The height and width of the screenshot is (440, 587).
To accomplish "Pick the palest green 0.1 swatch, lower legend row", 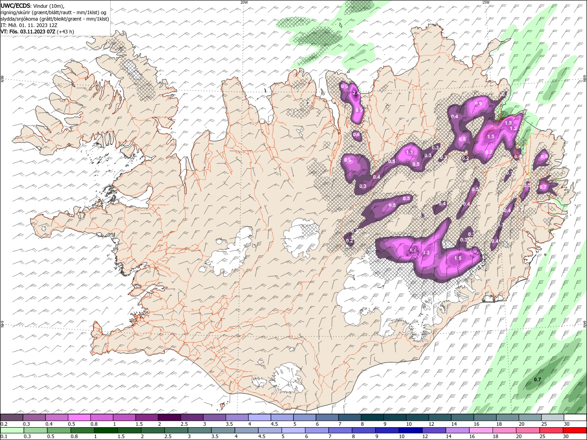I will [x=12, y=430].
